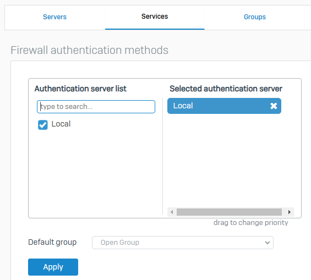
Task: Click the Firewall authentication methods title
Action: (x=90, y=50)
